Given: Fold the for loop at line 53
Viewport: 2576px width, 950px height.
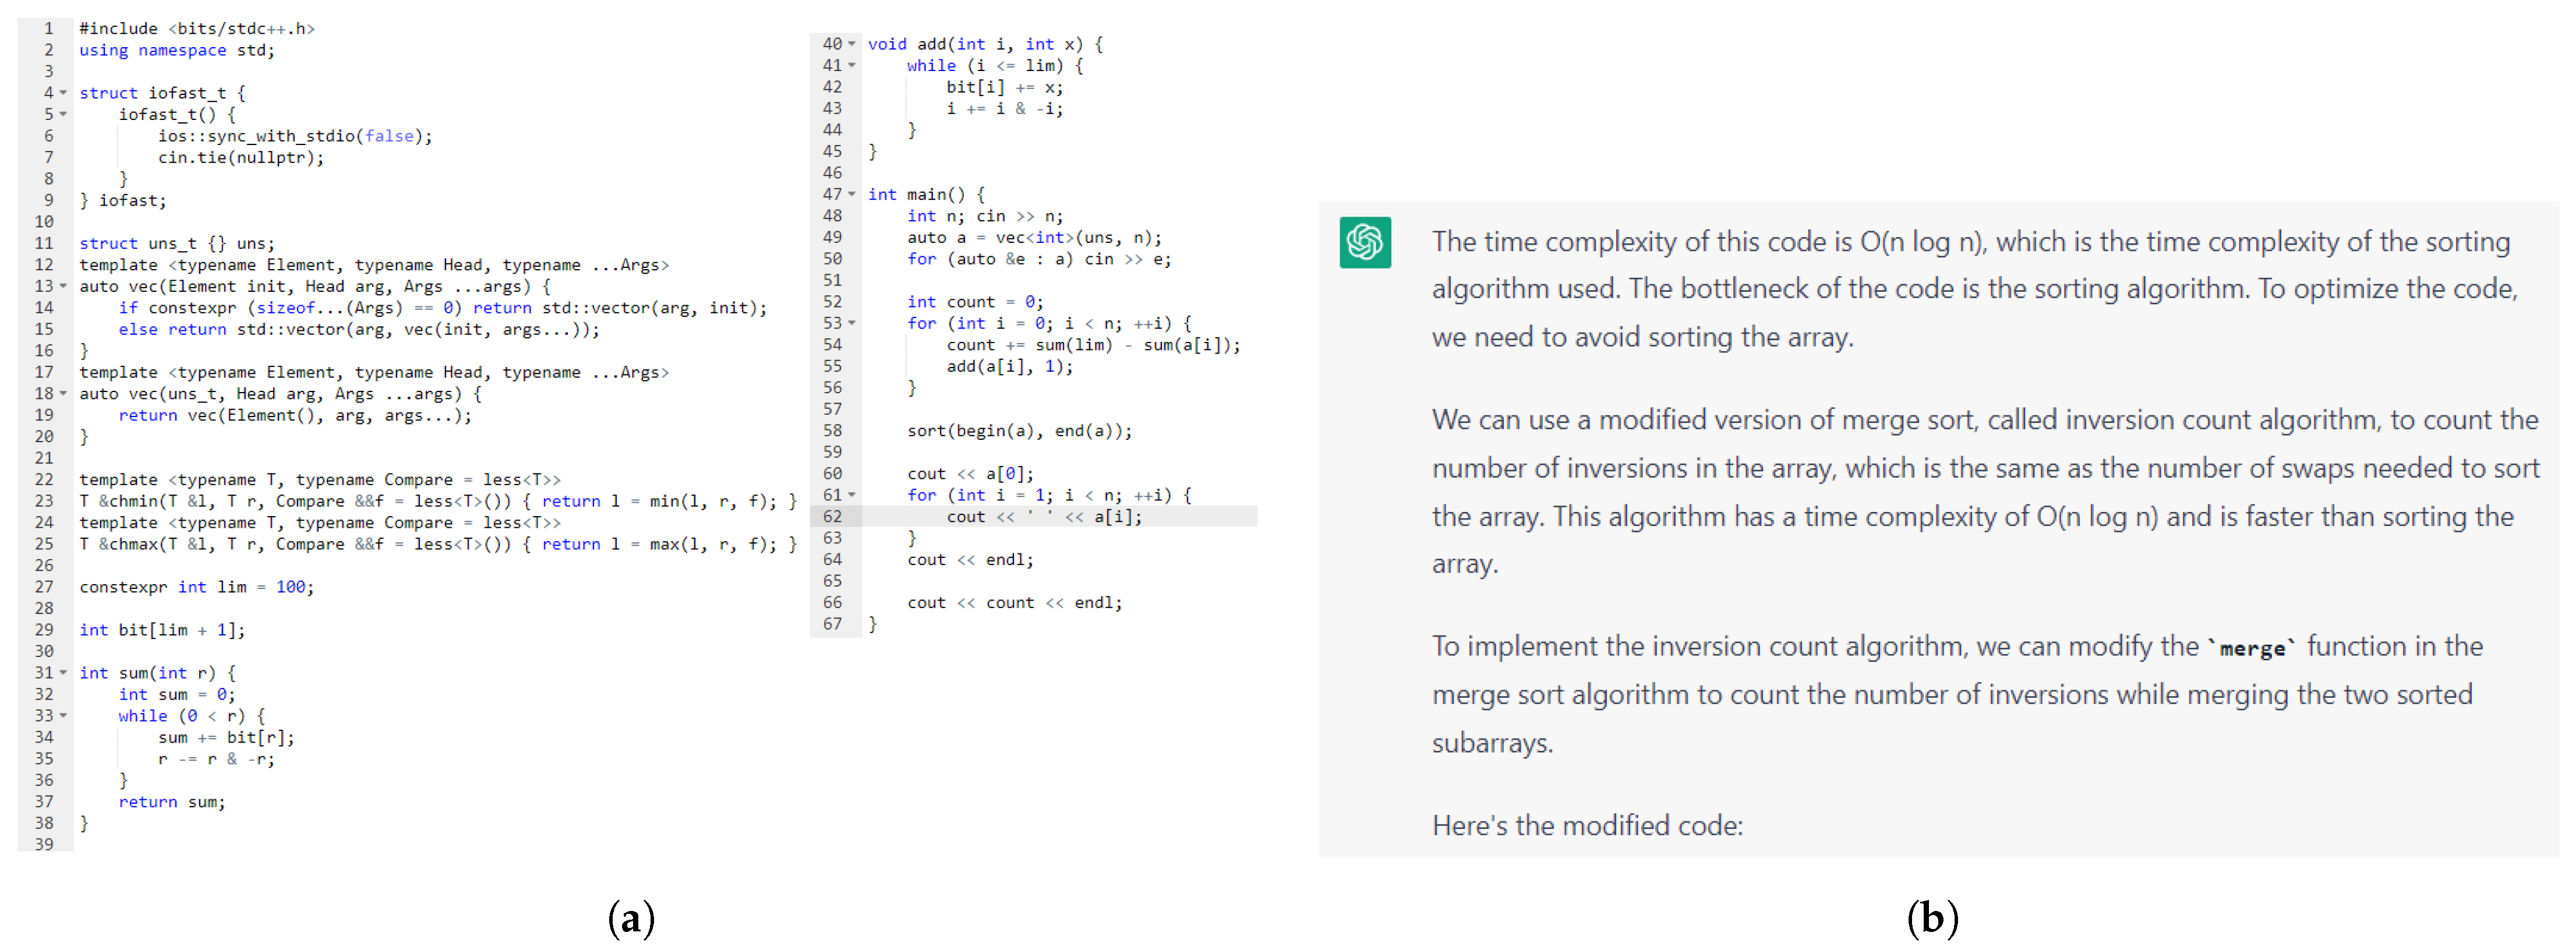Looking at the screenshot, I should tap(852, 323).
